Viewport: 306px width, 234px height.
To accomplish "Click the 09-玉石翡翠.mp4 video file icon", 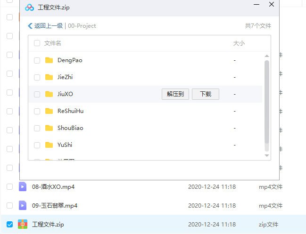I will coord(23,205).
